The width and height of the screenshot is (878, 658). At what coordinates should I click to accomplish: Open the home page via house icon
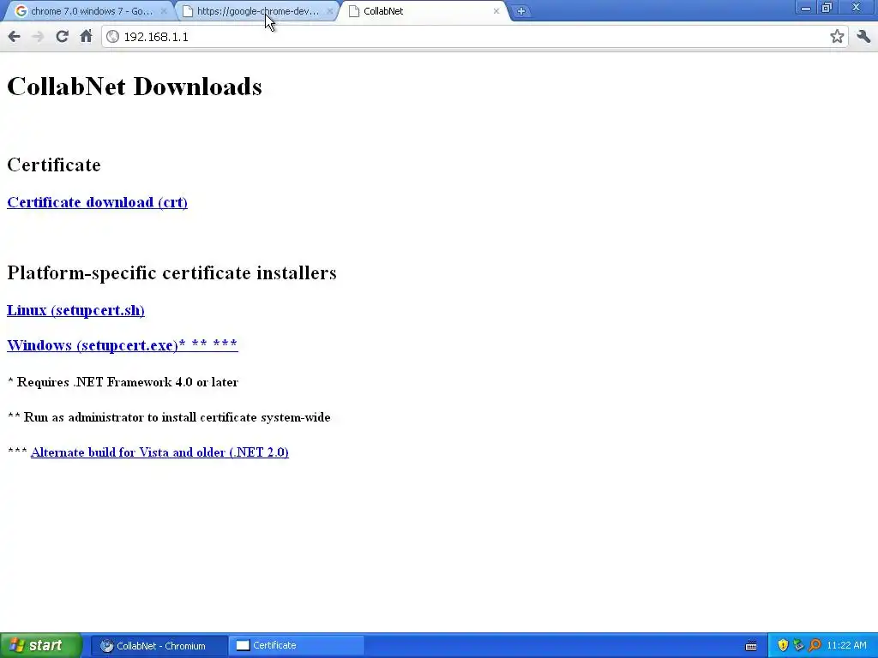click(86, 37)
